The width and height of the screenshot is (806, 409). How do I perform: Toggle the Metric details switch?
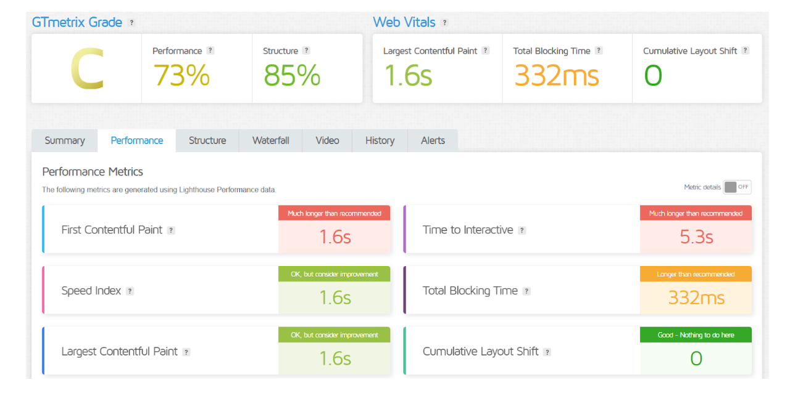[x=737, y=187]
